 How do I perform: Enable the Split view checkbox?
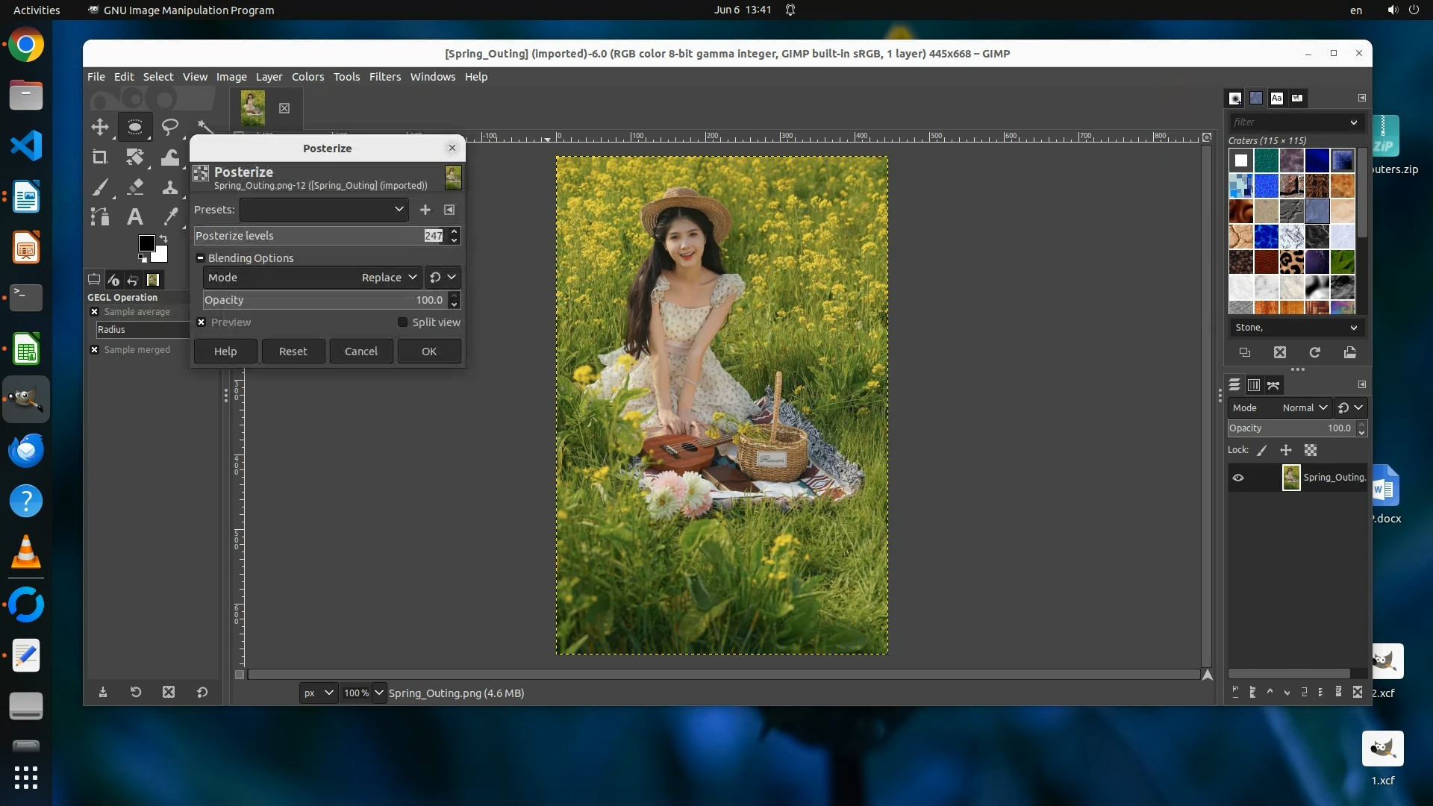403,322
